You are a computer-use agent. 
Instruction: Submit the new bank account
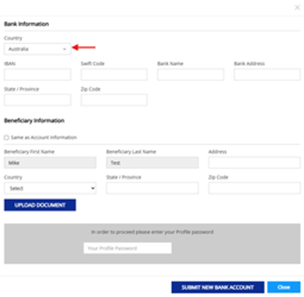(x=217, y=287)
